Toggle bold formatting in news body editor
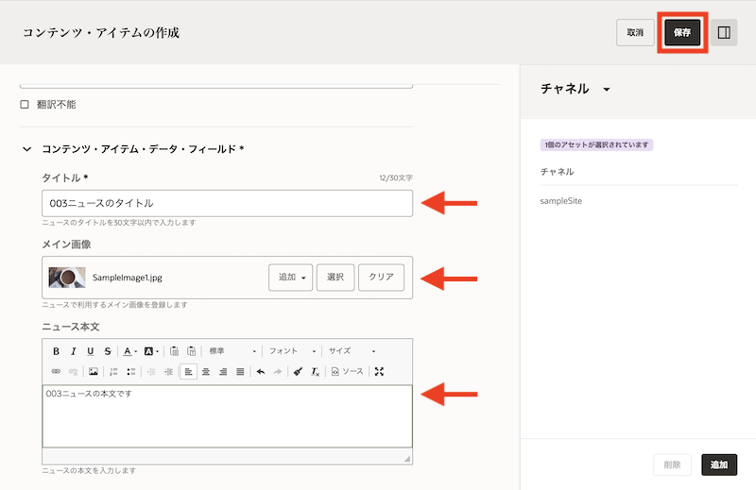The image size is (756, 490). pyautogui.click(x=56, y=351)
